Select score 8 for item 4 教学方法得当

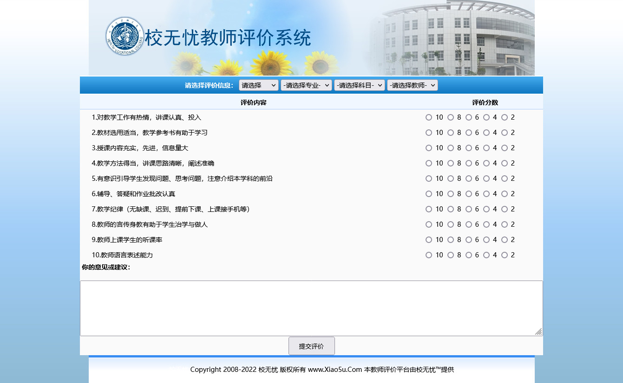pos(451,163)
